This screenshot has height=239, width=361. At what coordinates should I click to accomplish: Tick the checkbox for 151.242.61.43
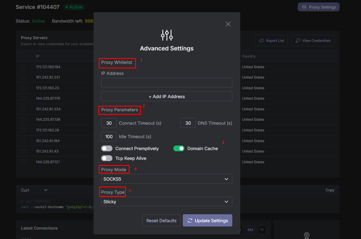(23, 151)
